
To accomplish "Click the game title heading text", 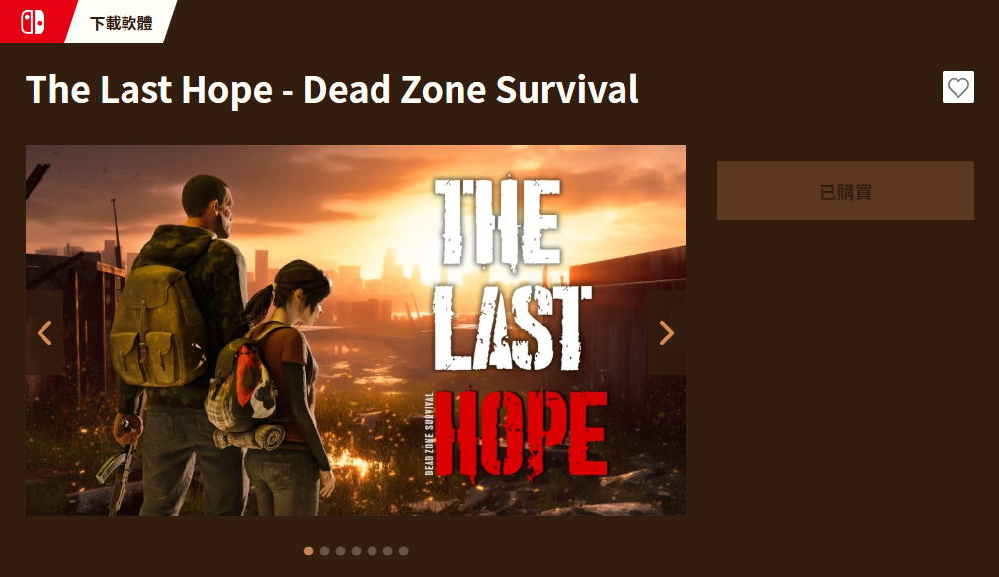I will (x=332, y=89).
